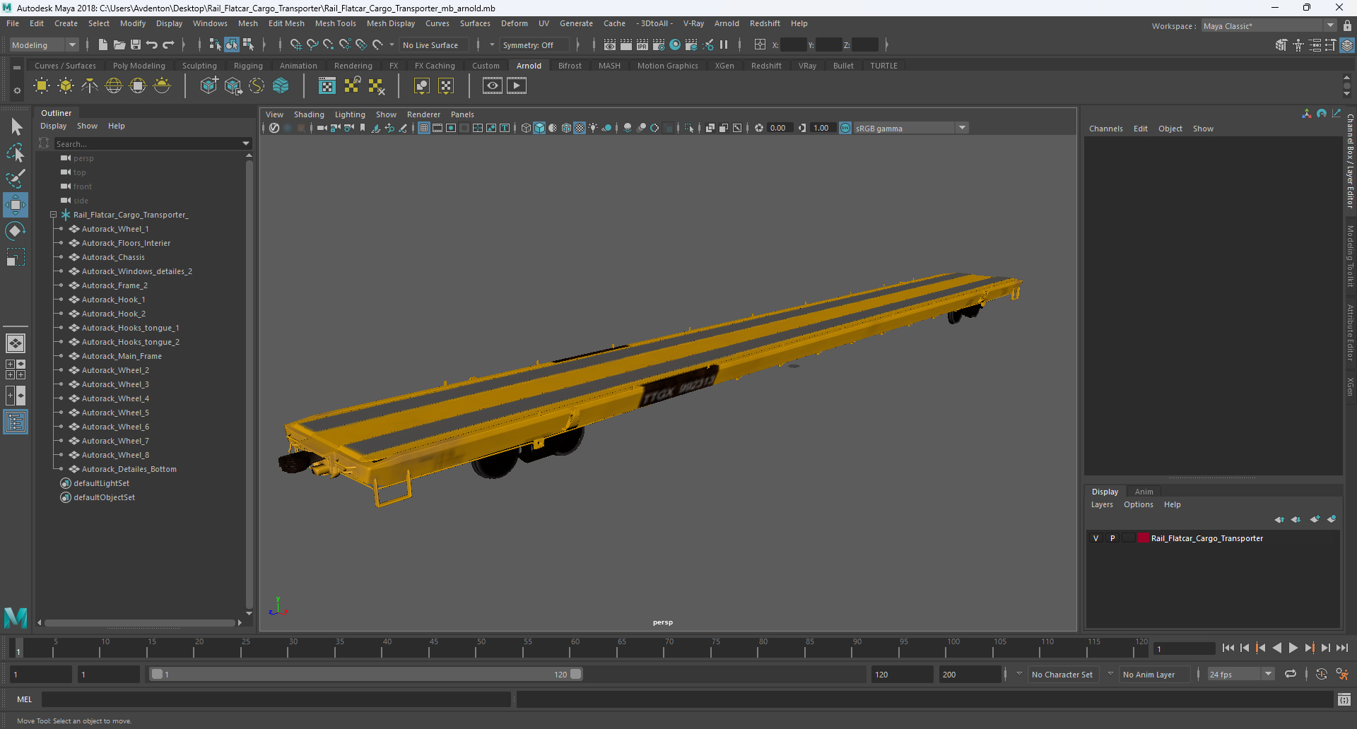Click the Save Scene icon

point(136,45)
